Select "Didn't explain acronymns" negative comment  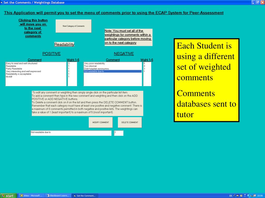[113, 69]
